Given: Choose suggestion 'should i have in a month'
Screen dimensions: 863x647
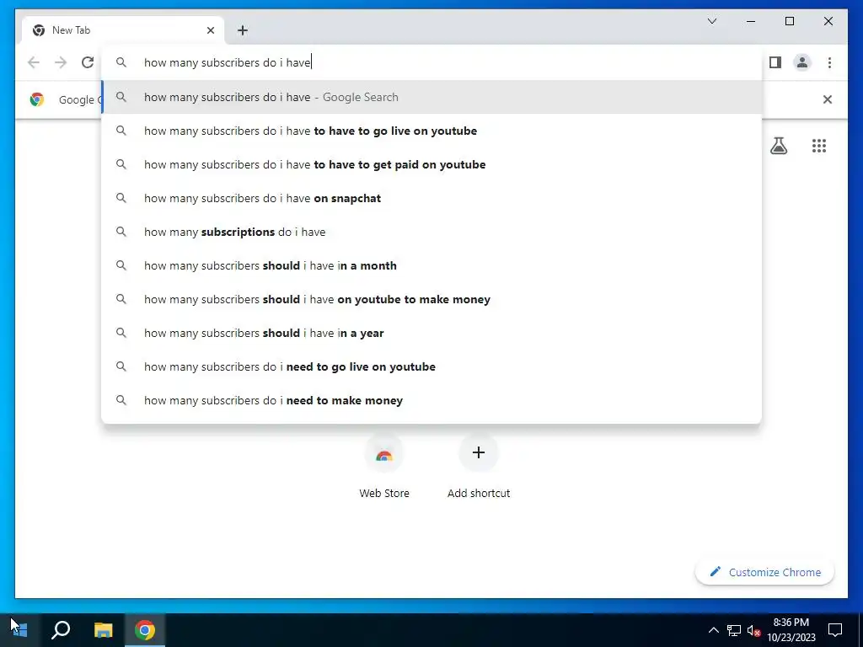Looking at the screenshot, I should pos(431,265).
